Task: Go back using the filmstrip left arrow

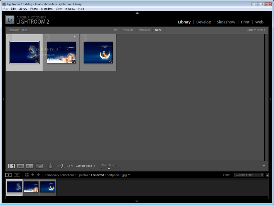Action: (32, 175)
